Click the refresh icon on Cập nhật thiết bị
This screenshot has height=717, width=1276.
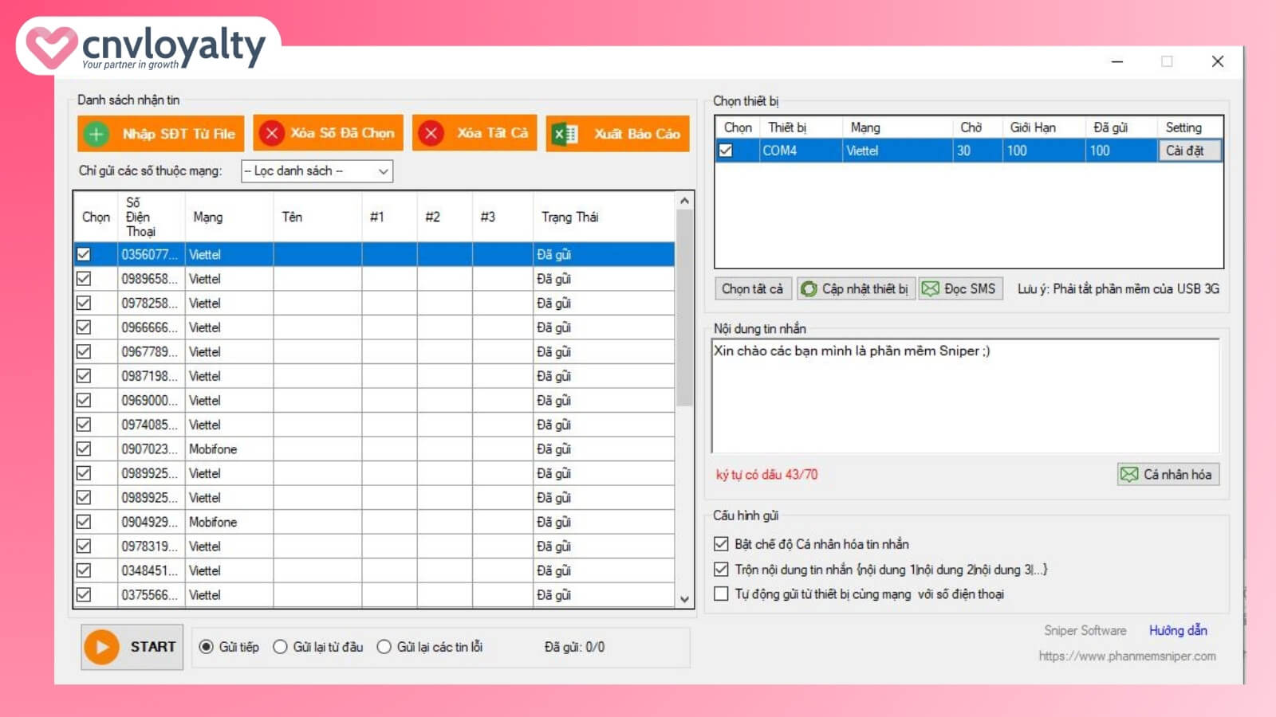click(x=809, y=289)
